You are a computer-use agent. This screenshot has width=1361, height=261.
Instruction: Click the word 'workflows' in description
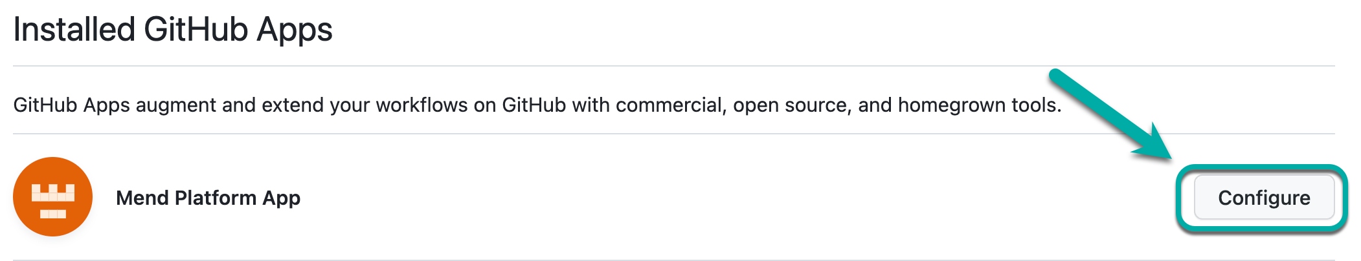pyautogui.click(x=422, y=105)
